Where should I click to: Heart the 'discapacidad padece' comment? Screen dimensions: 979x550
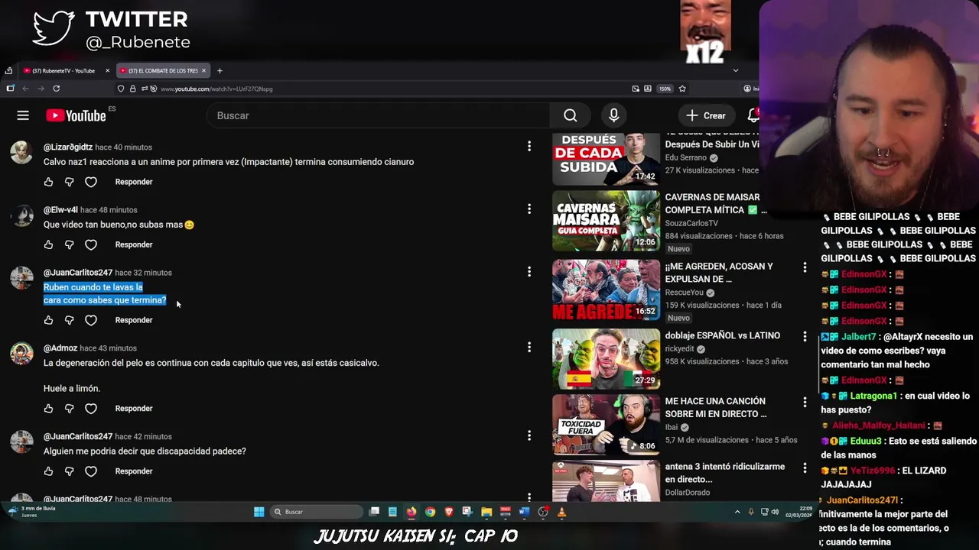91,471
